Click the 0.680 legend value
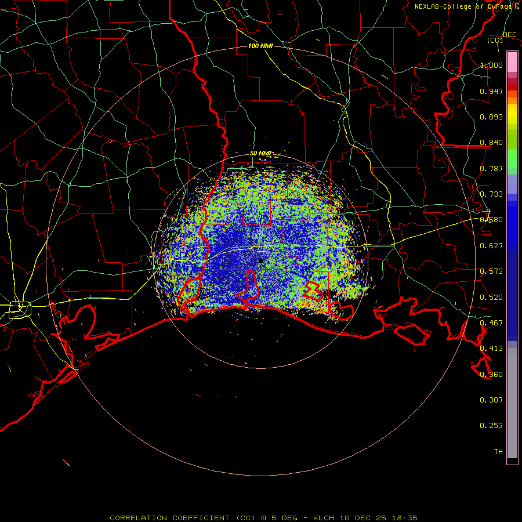The width and height of the screenshot is (522, 522). [x=491, y=220]
